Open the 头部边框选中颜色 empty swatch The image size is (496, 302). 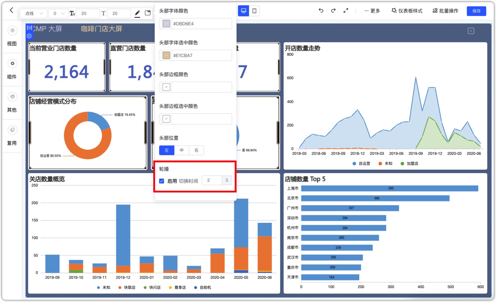[166, 119]
